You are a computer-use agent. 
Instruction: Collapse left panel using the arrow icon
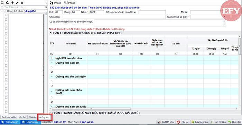click(x=46, y=3)
